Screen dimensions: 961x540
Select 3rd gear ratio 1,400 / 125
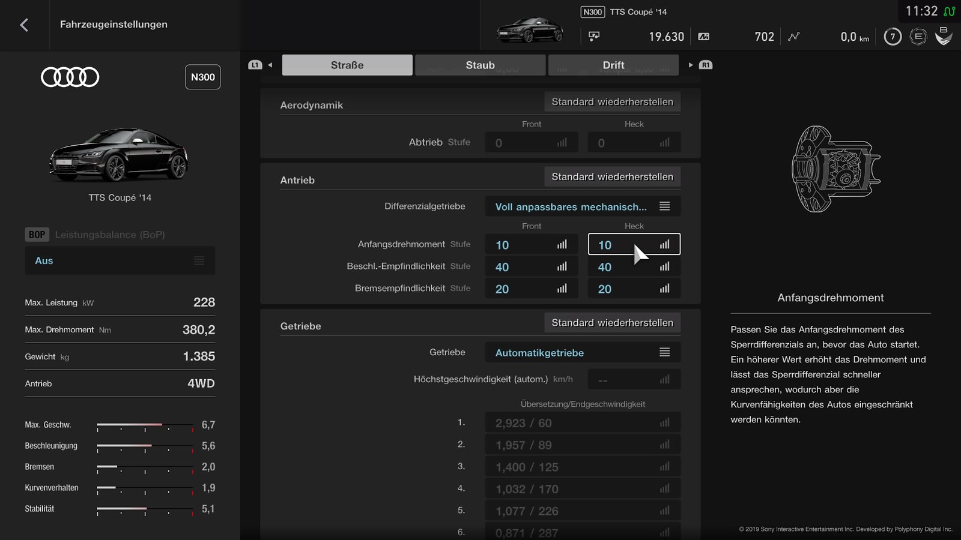(x=583, y=467)
